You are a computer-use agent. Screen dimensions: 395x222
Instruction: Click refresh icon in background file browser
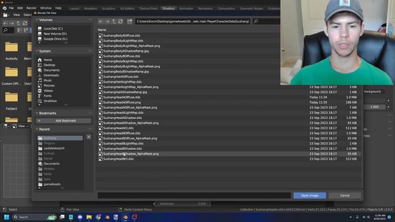click(25, 23)
